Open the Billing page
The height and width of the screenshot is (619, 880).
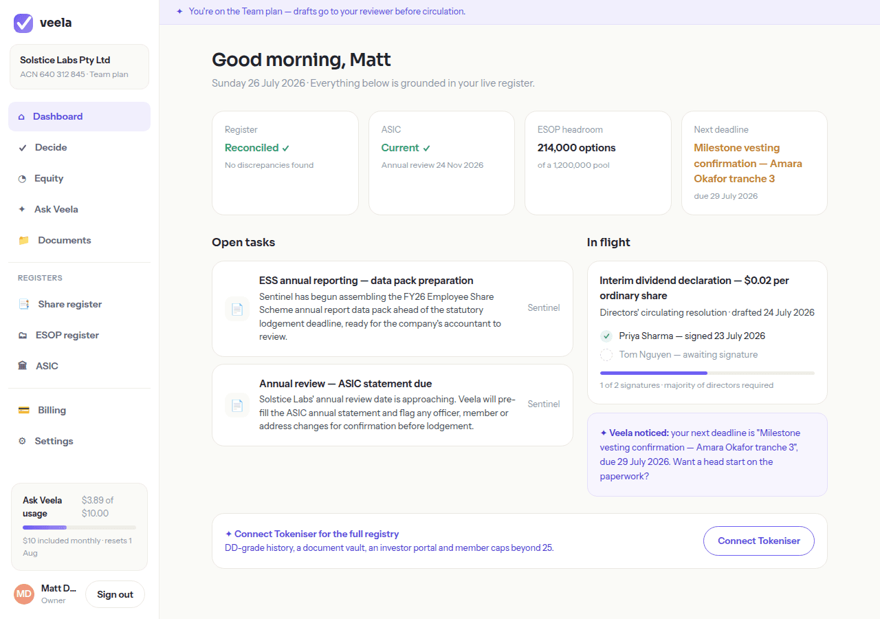[x=79, y=410]
